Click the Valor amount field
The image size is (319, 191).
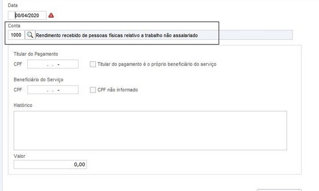coord(50,165)
